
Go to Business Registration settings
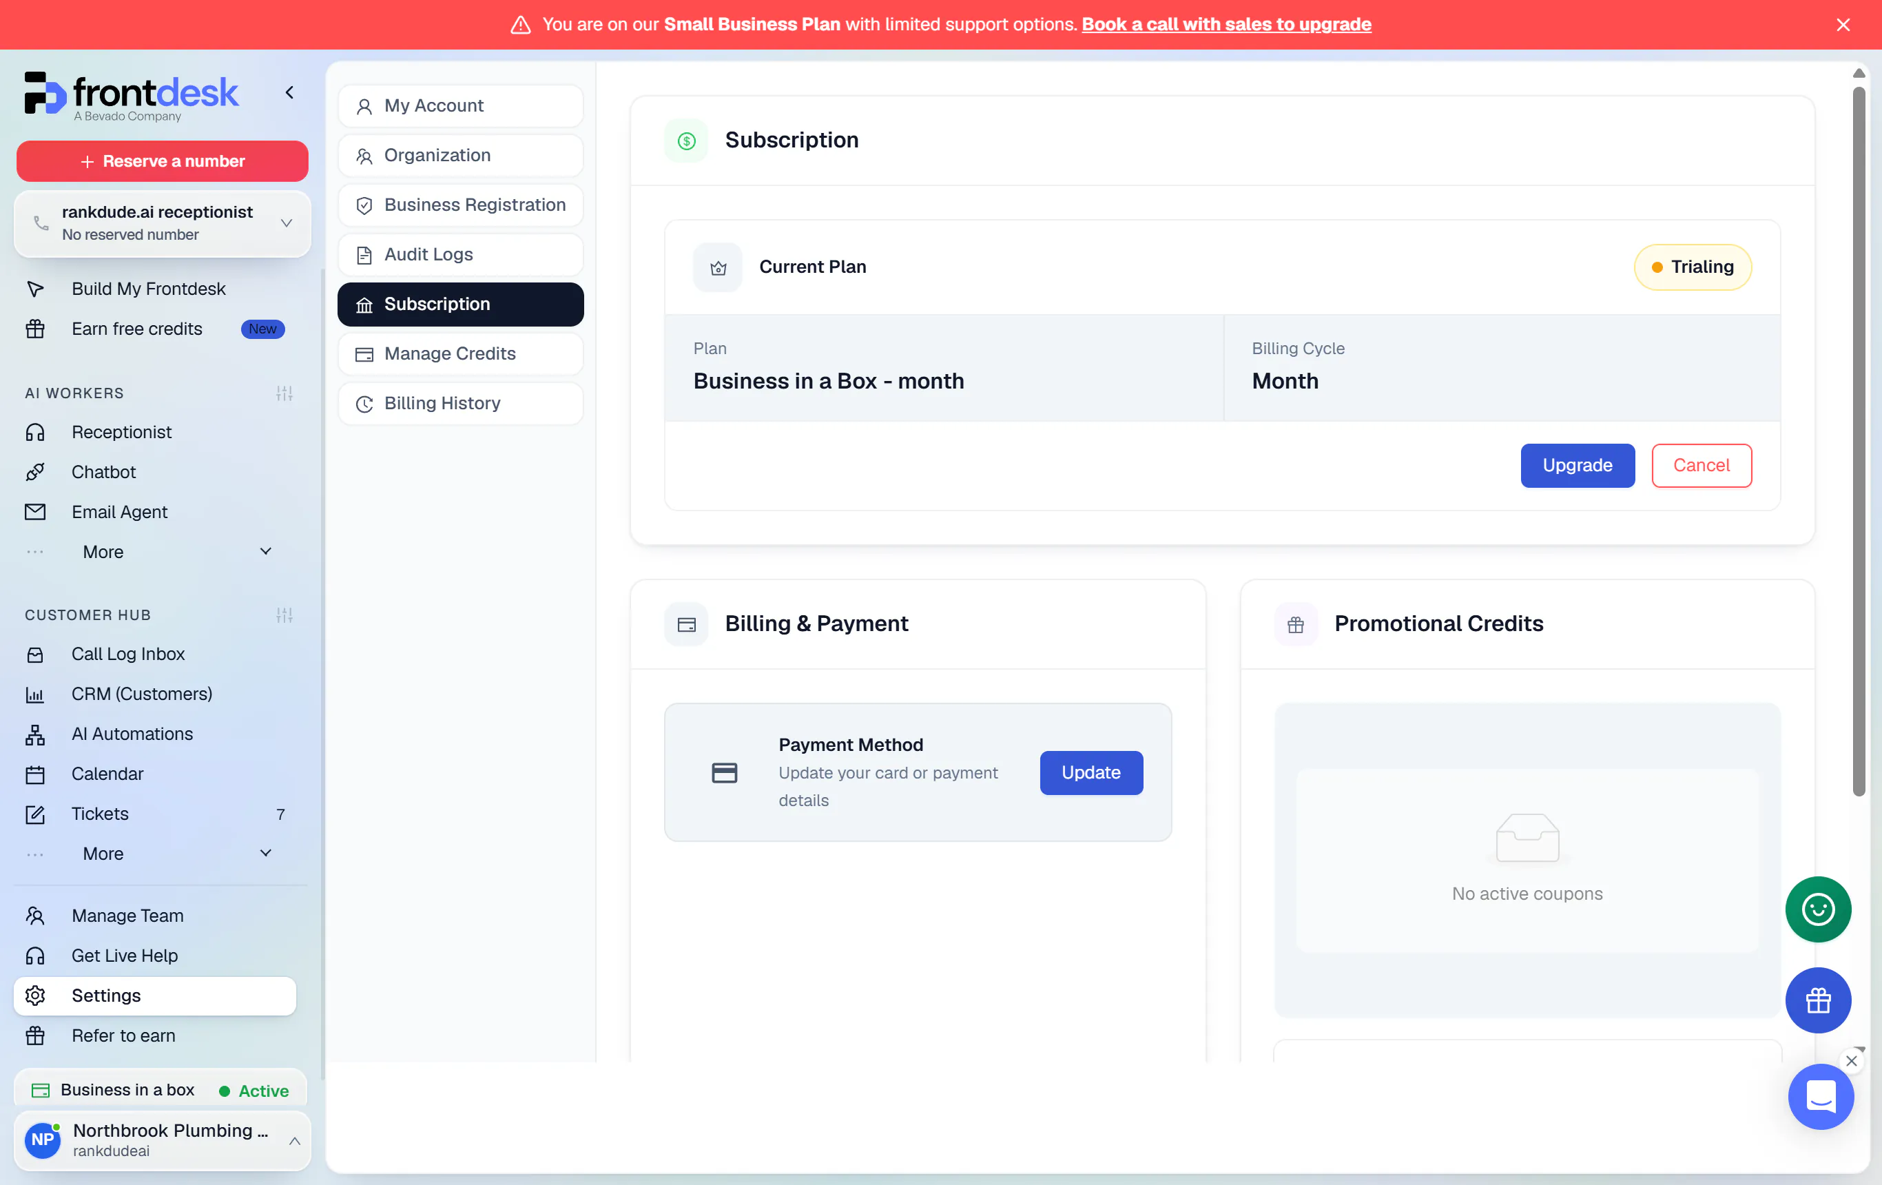pyautogui.click(x=460, y=205)
